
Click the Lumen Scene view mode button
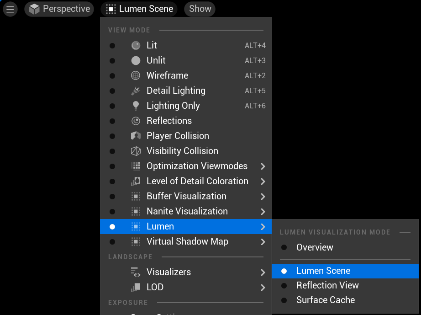click(x=139, y=9)
